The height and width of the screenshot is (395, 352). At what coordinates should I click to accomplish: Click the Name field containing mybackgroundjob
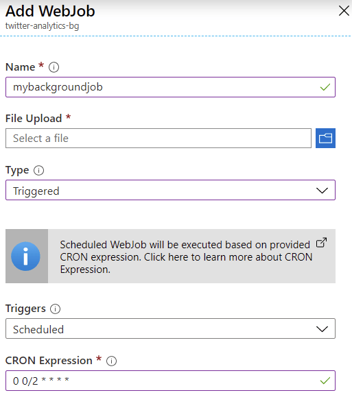pos(170,87)
